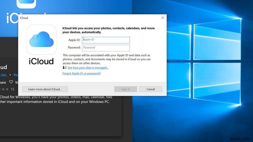Click 'Learn more about iCloud...' button
The height and width of the screenshot is (142, 253).
click(45, 89)
